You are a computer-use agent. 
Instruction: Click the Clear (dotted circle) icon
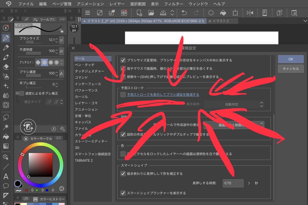[x=211, y=13]
